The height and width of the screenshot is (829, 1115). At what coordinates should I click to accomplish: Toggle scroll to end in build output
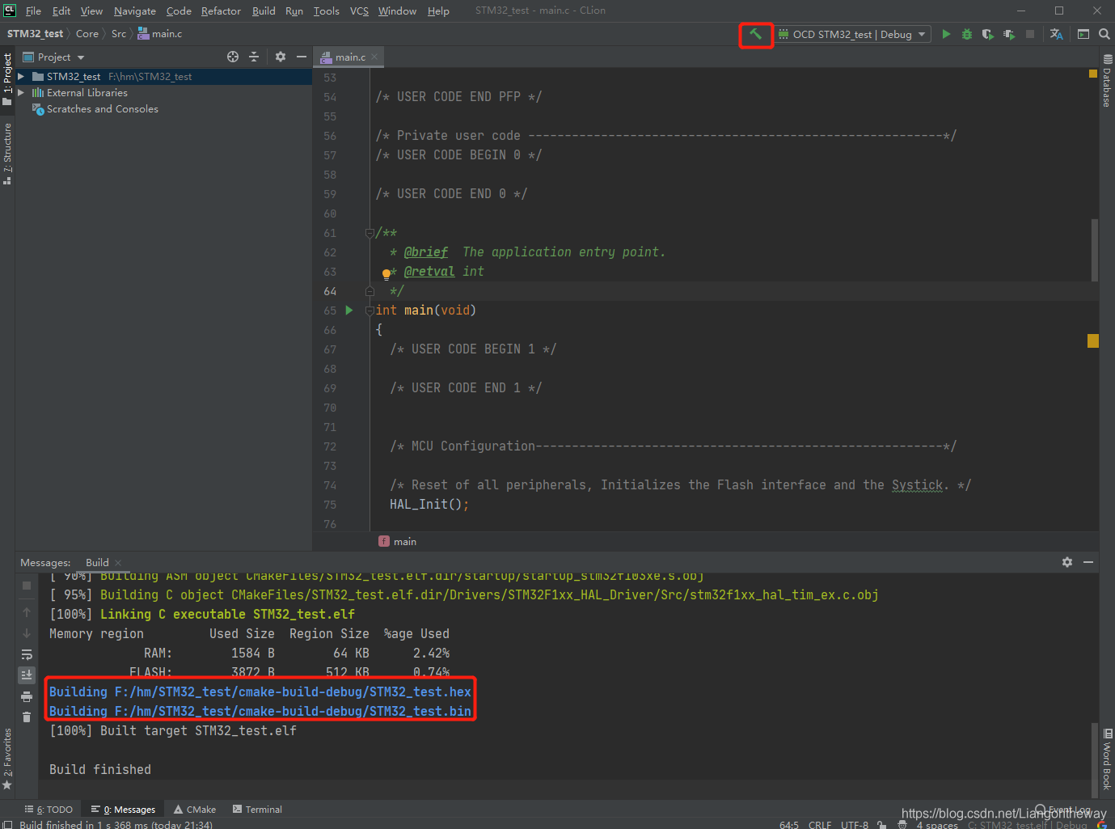point(27,675)
